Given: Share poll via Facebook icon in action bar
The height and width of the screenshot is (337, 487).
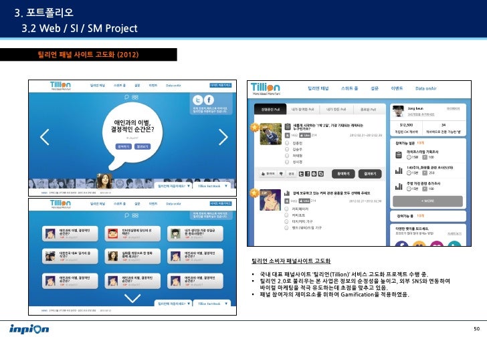Looking at the screenshot, I should coord(308,174).
